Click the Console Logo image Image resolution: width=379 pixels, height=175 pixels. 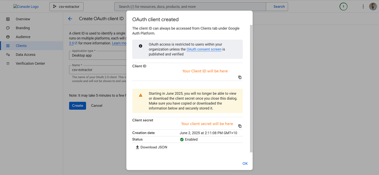click(26, 7)
